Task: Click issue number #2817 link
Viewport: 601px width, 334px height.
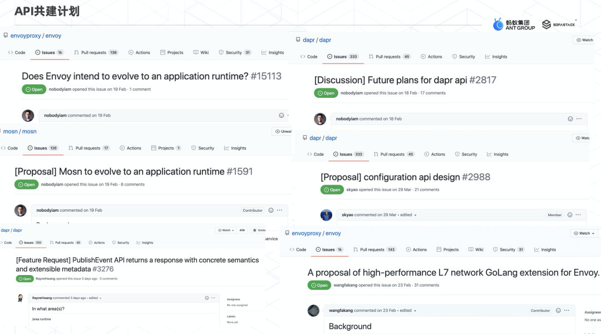Action: point(482,80)
